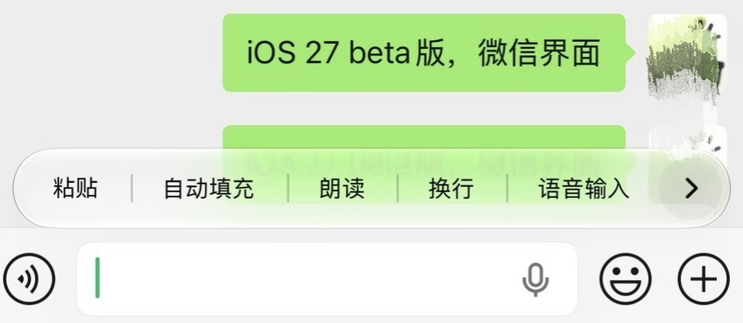743x323 pixels.
Task: Choose 换行 to insert a line break
Action: (452, 188)
